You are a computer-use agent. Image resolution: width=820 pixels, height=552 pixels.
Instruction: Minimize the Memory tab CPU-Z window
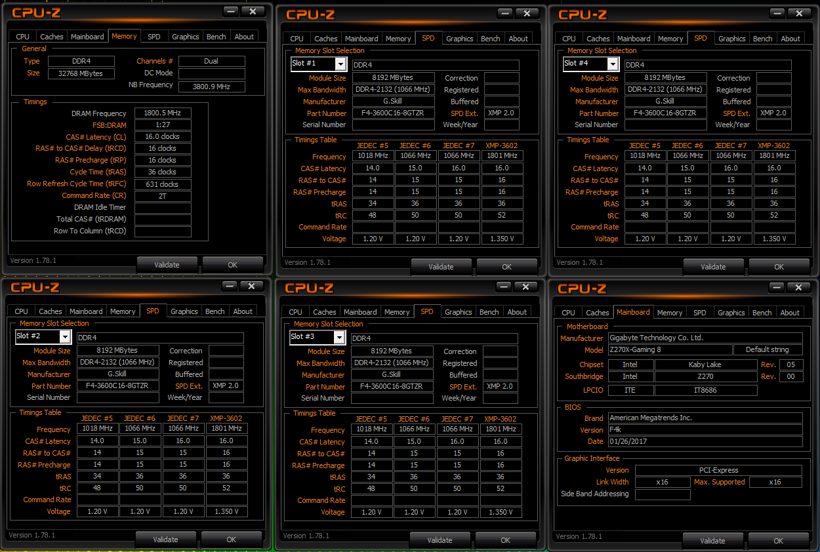click(231, 11)
